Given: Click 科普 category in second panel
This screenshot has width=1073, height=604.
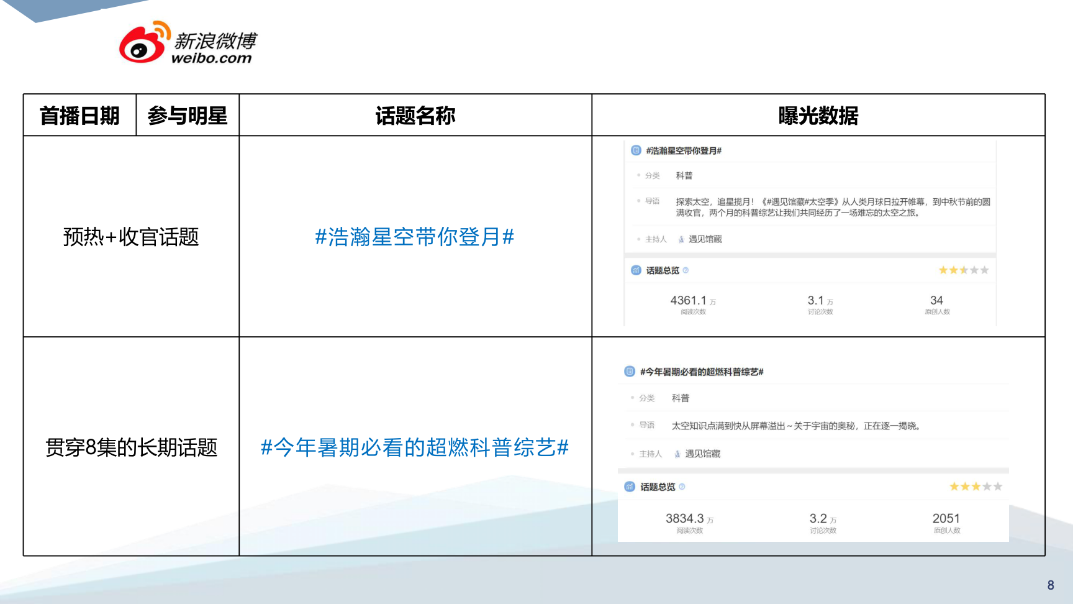Looking at the screenshot, I should (x=681, y=398).
